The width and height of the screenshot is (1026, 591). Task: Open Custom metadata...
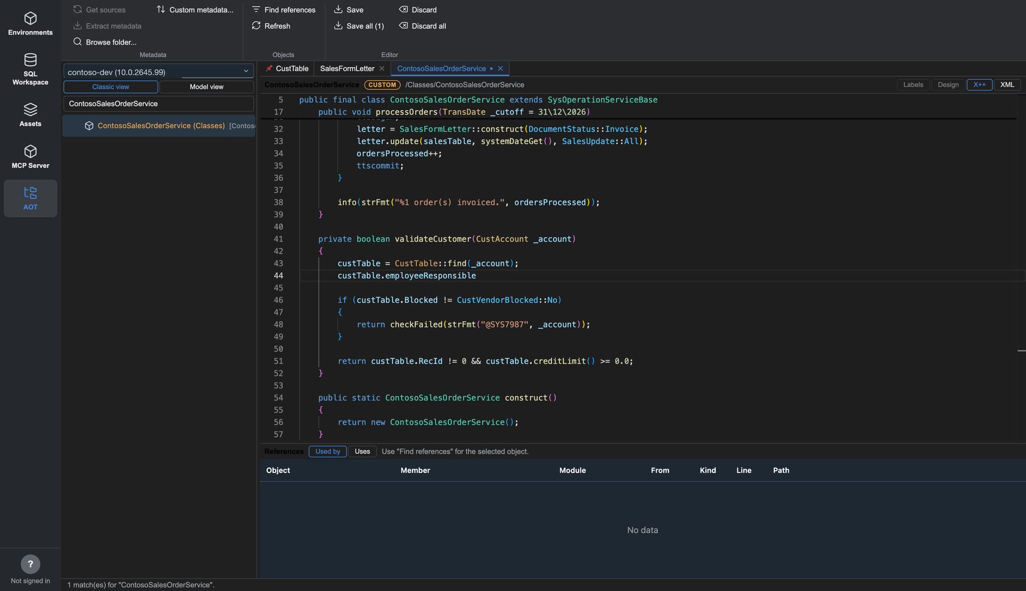(x=195, y=10)
